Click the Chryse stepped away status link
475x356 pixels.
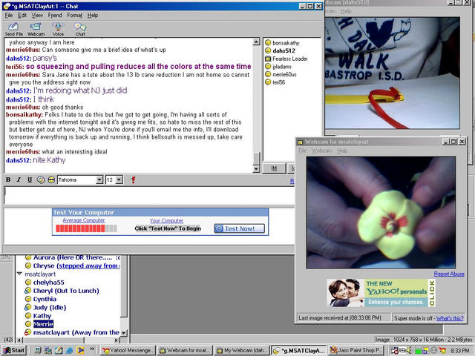(x=89, y=266)
